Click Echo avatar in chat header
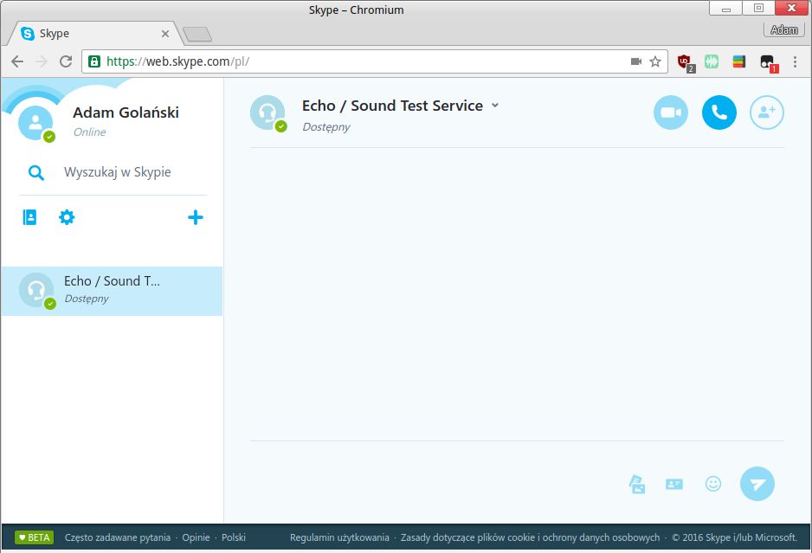 tap(267, 113)
